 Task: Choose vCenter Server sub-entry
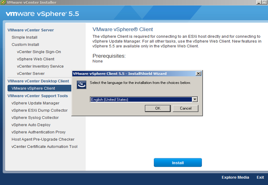(31, 74)
